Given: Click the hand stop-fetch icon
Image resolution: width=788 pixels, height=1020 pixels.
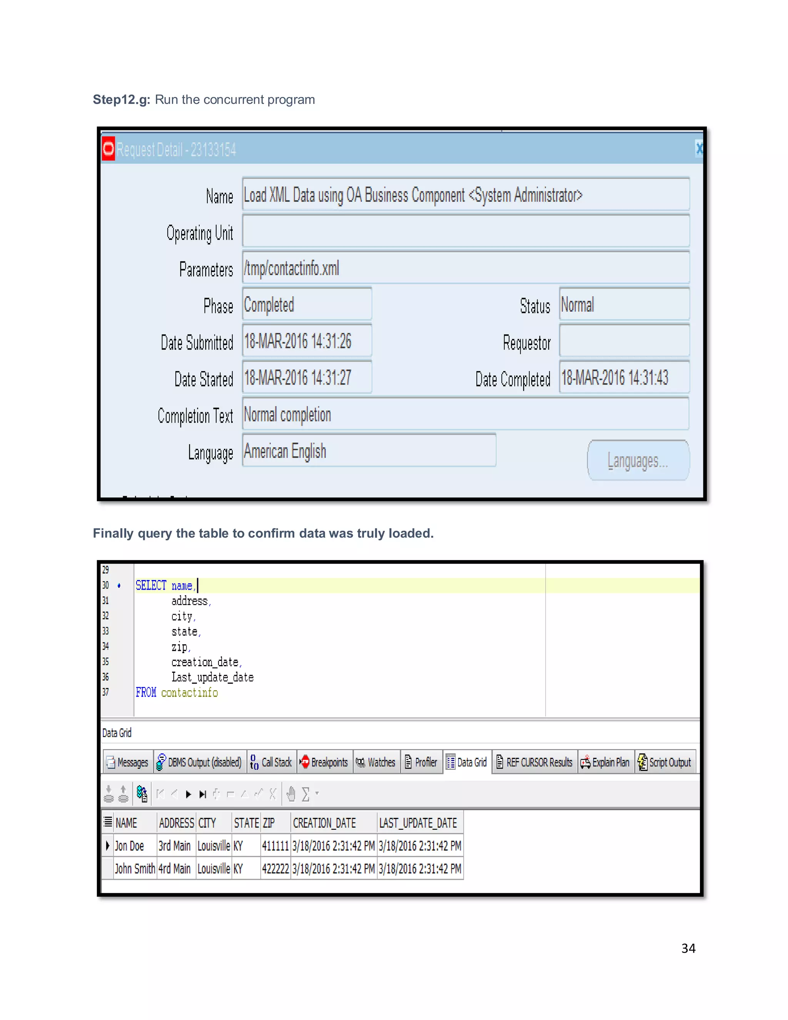Looking at the screenshot, I should coord(291,794).
